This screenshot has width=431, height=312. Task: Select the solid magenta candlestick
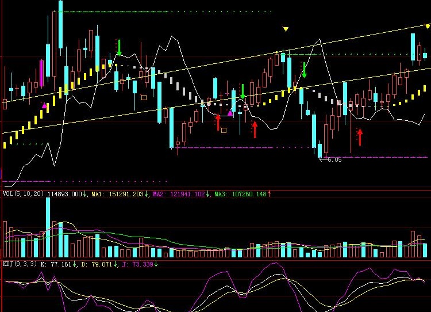41,73
